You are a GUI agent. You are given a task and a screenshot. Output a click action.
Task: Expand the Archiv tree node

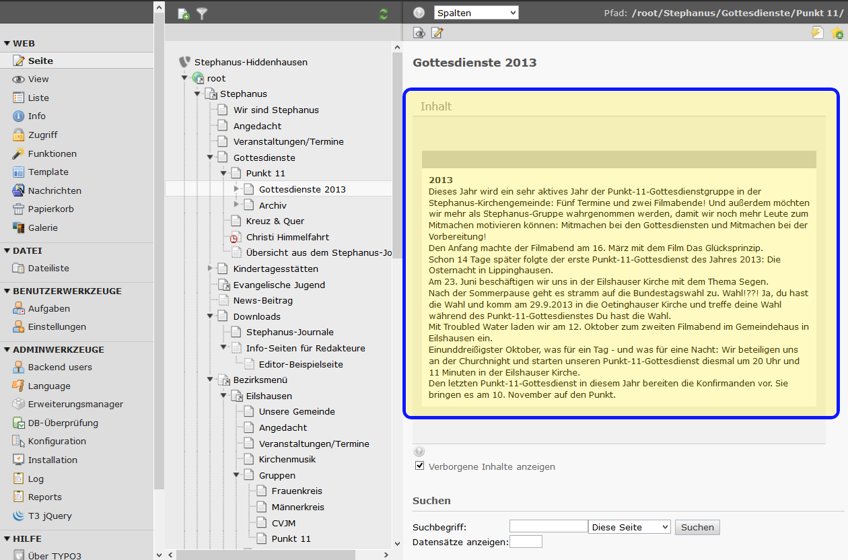tap(236, 205)
